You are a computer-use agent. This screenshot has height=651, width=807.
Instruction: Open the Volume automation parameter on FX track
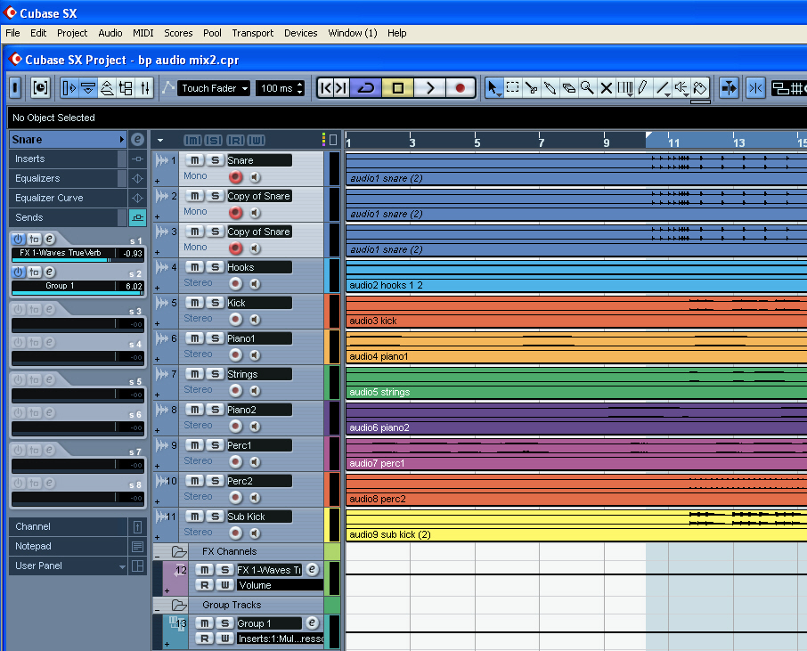coord(280,585)
